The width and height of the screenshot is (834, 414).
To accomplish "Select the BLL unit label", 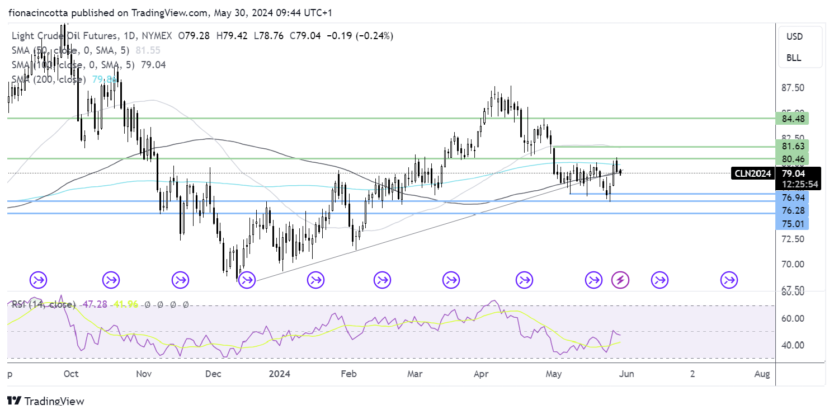I will click(x=793, y=58).
